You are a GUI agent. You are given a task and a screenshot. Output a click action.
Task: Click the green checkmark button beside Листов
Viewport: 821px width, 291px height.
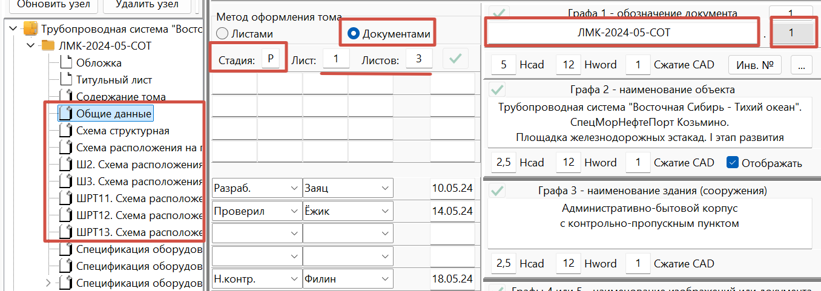455,59
